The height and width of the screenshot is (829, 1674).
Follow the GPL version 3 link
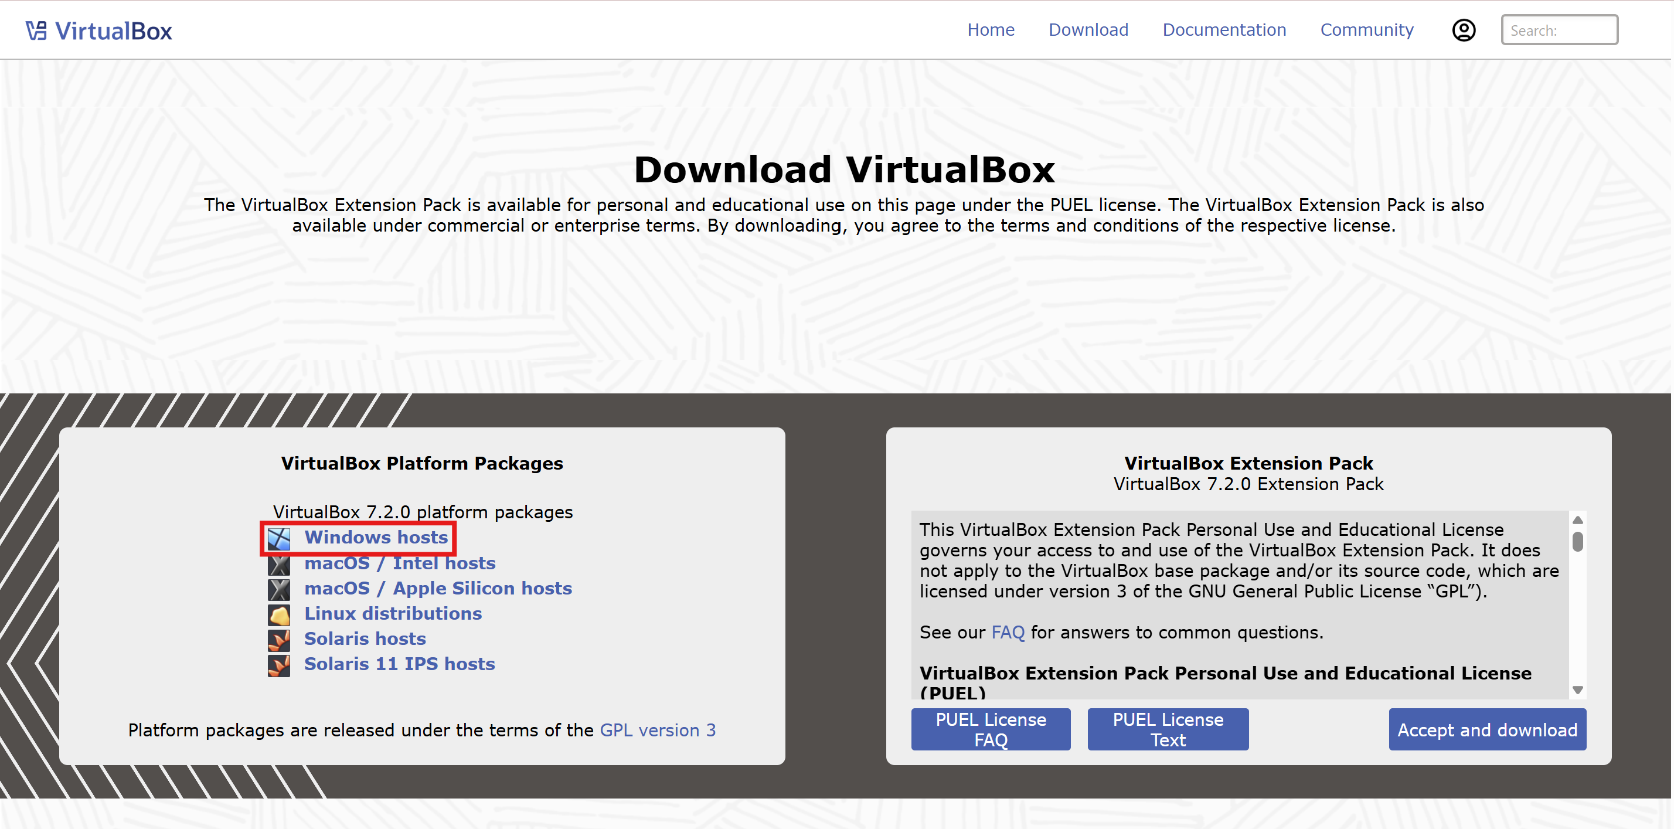657,730
